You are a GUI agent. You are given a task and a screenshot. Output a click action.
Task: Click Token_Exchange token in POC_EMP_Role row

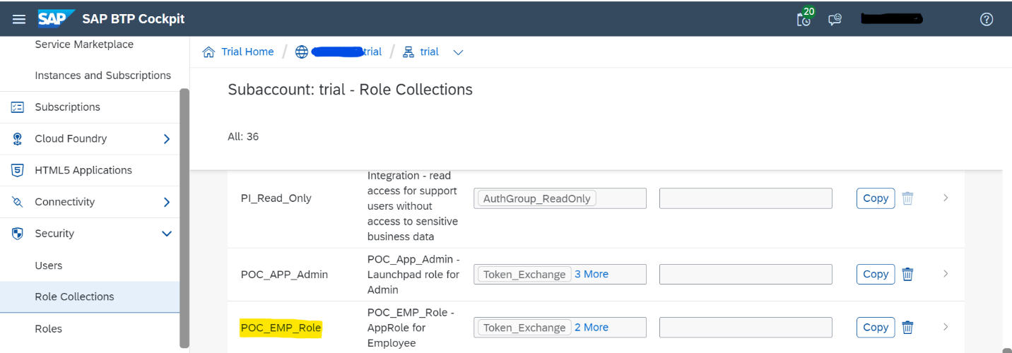click(x=524, y=328)
